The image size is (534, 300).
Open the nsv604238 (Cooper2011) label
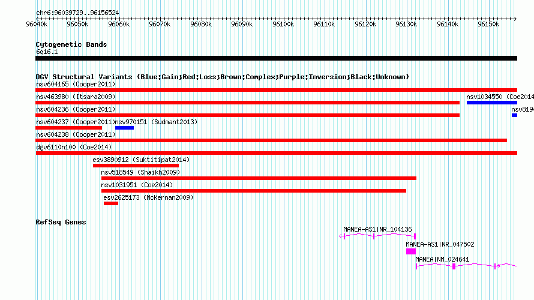click(76, 134)
